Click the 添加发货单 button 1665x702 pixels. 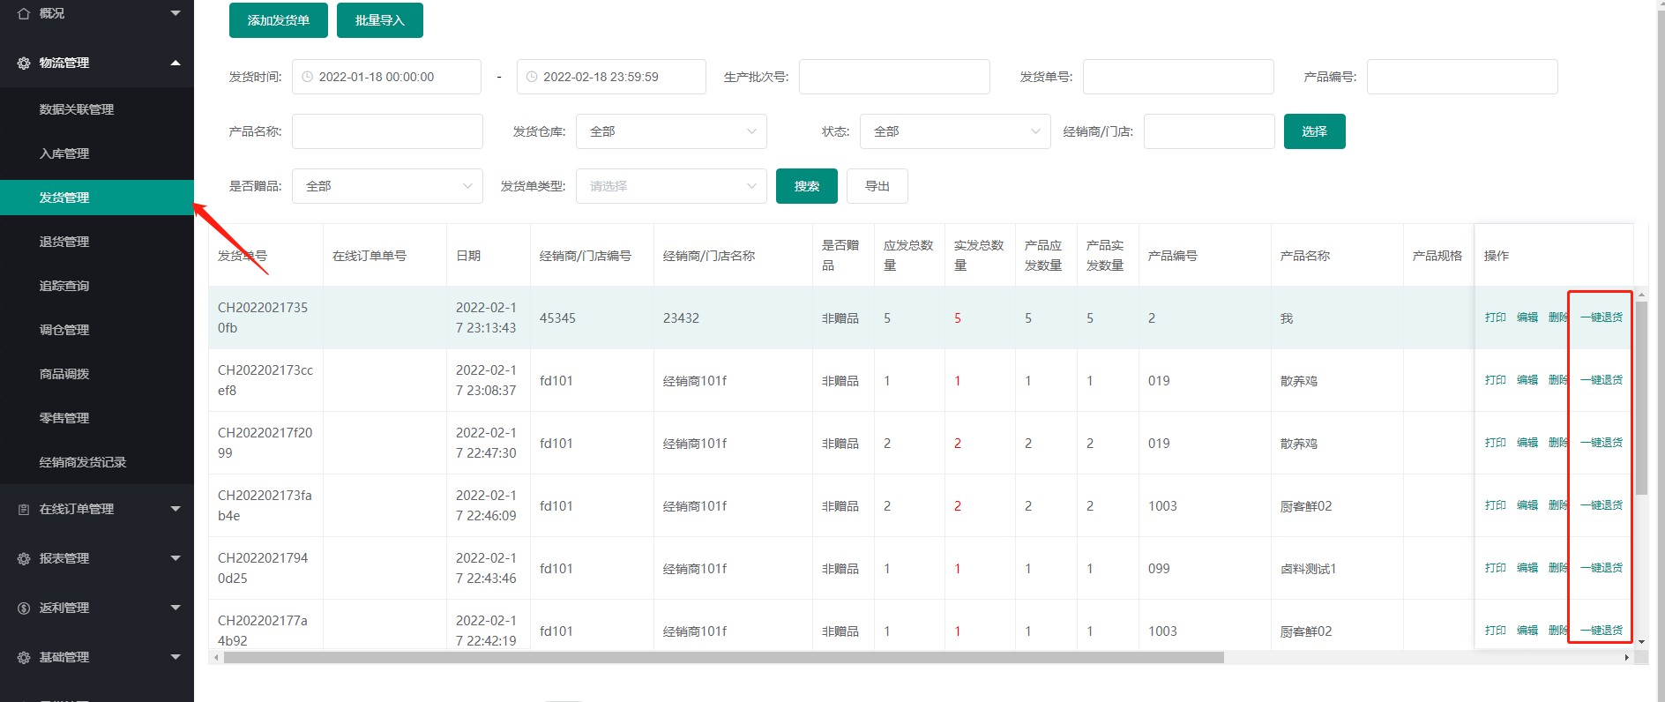pyautogui.click(x=279, y=20)
